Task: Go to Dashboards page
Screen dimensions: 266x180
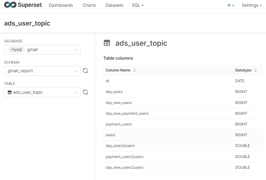Action: click(61, 5)
